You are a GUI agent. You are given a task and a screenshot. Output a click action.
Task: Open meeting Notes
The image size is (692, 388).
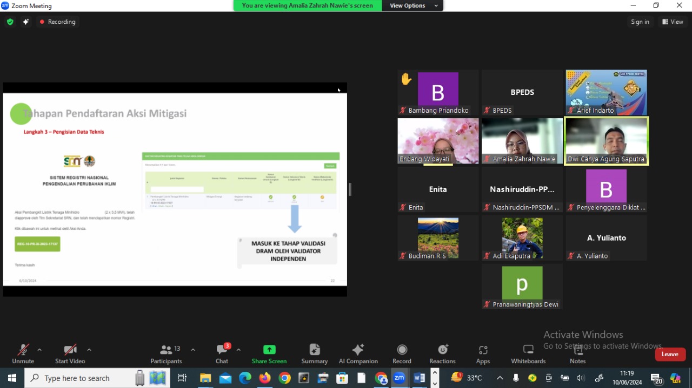click(577, 354)
